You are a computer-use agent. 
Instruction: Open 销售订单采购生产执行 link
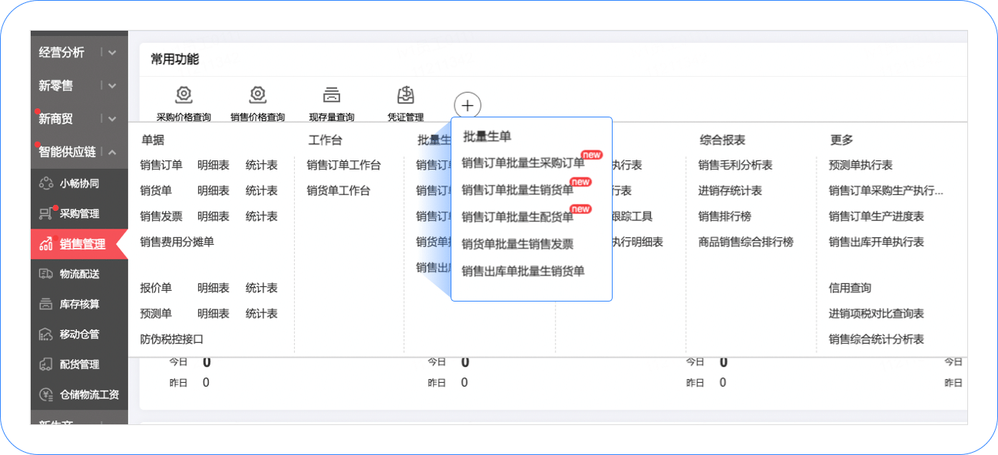[886, 191]
